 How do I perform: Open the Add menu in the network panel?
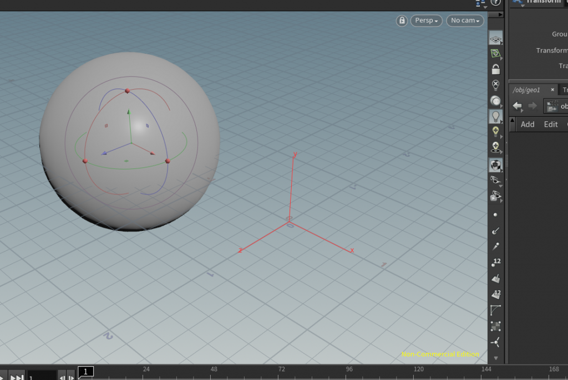click(528, 124)
